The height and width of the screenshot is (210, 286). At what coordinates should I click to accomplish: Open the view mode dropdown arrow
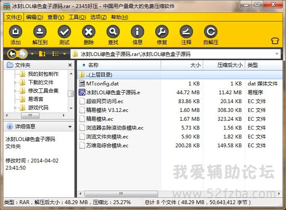point(64,54)
